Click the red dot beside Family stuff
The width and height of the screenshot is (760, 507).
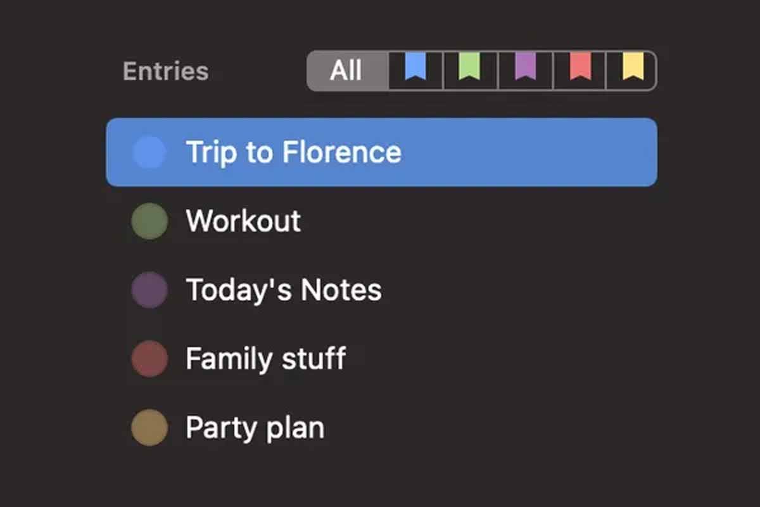[149, 359]
